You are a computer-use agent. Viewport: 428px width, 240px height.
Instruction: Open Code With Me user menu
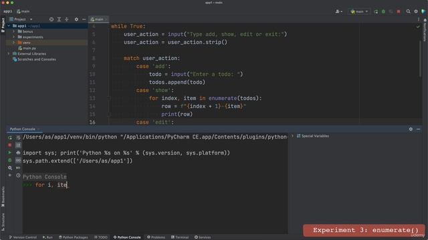click(x=339, y=11)
